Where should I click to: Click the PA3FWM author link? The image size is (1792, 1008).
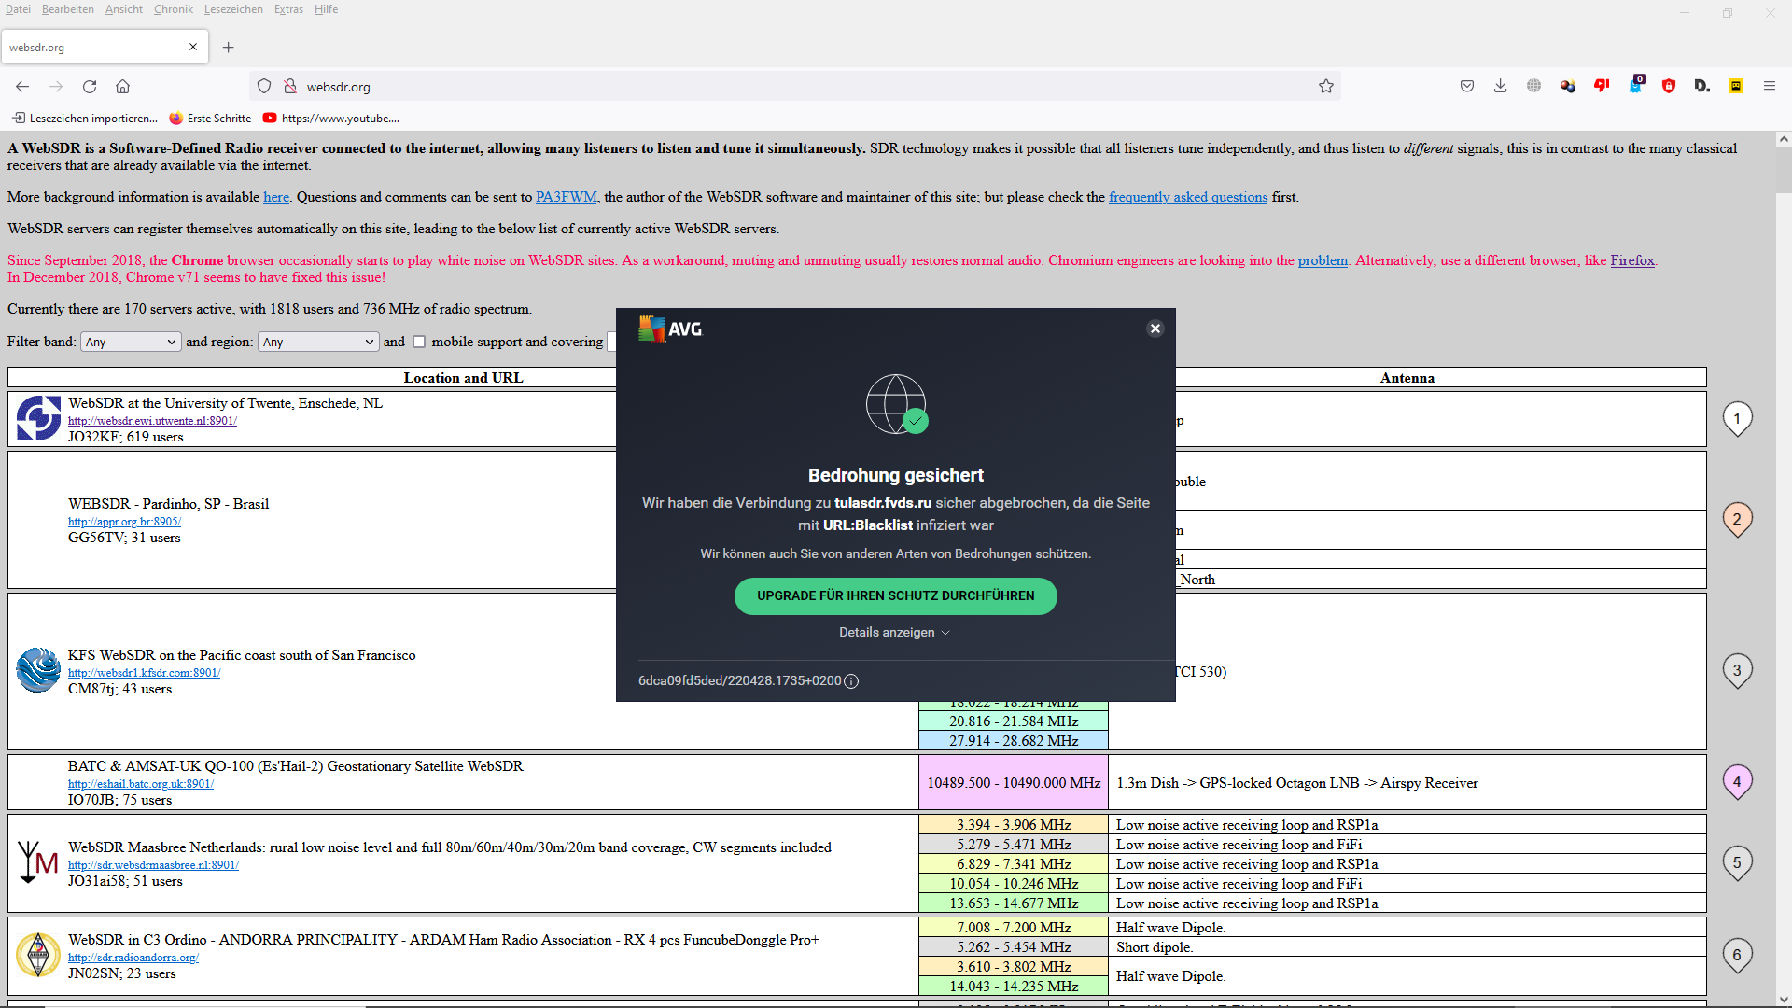coord(567,197)
